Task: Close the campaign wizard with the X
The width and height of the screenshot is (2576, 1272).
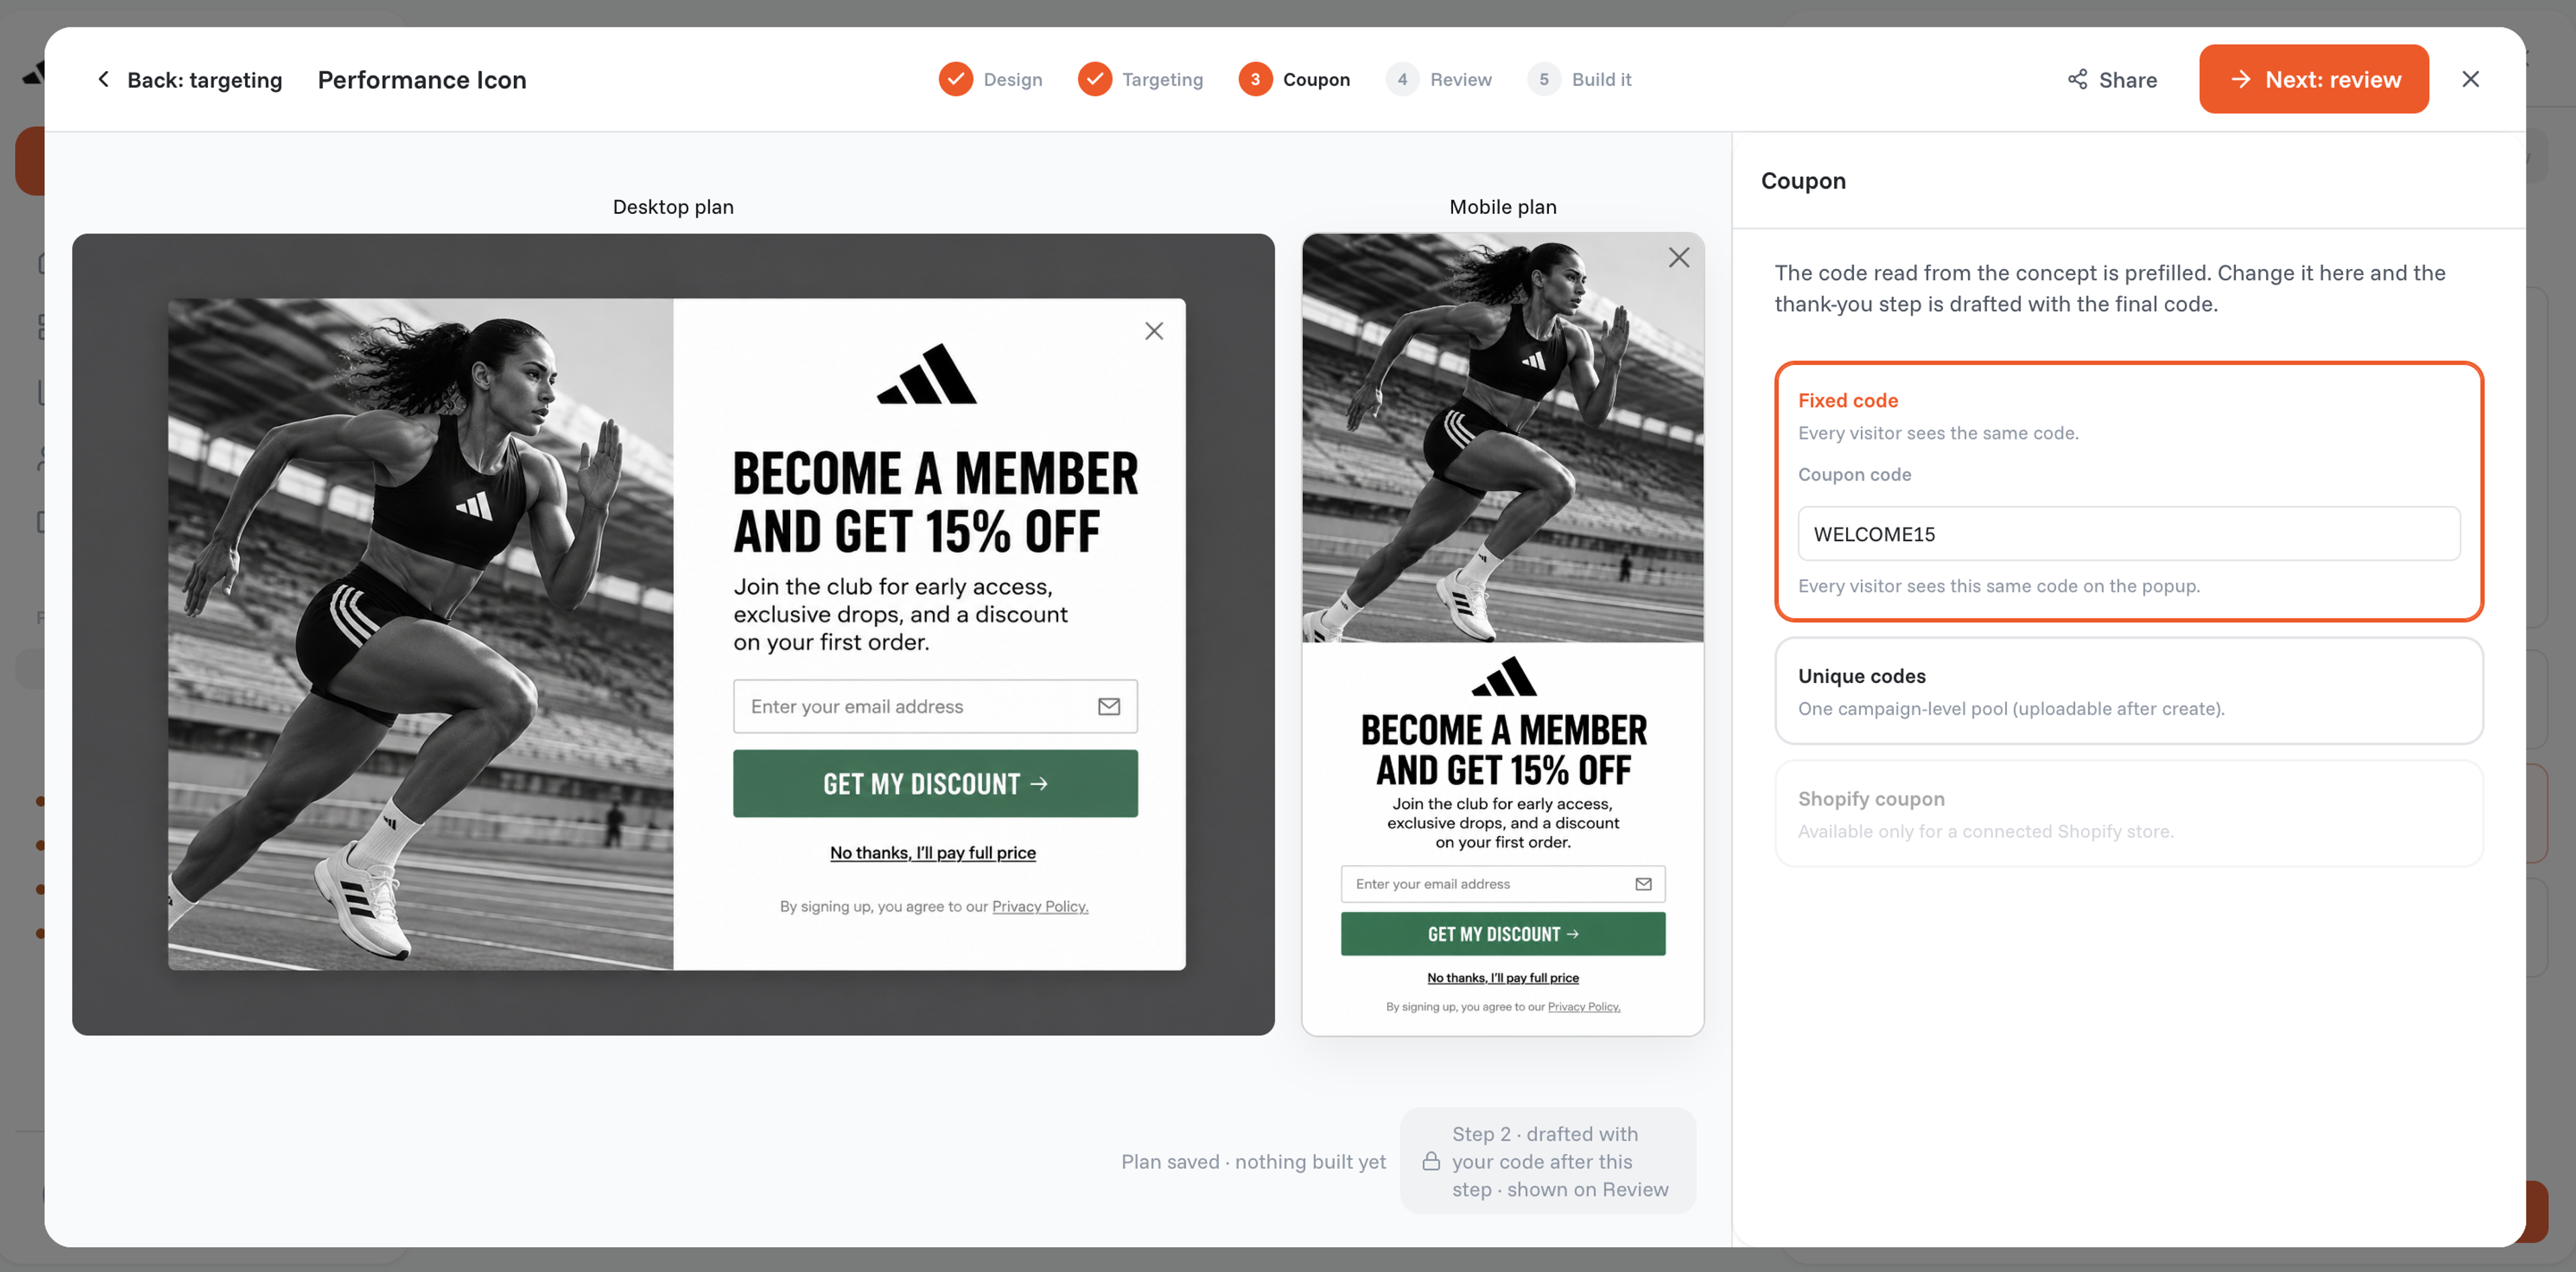Action: pyautogui.click(x=2470, y=79)
